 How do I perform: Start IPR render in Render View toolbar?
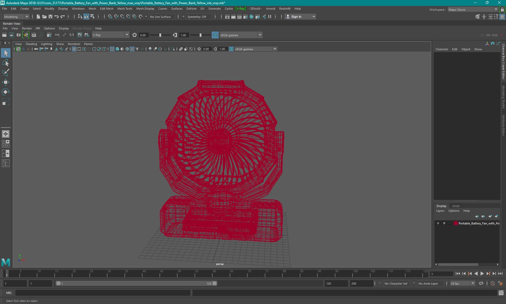tap(34, 35)
